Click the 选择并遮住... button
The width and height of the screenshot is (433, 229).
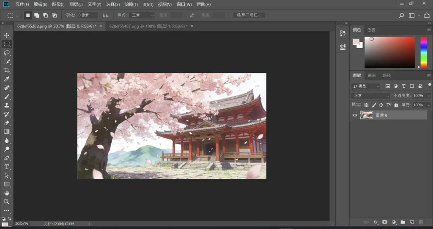coord(249,15)
